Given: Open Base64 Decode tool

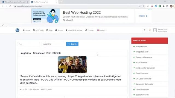Looking at the screenshot, I should click(x=142, y=95).
